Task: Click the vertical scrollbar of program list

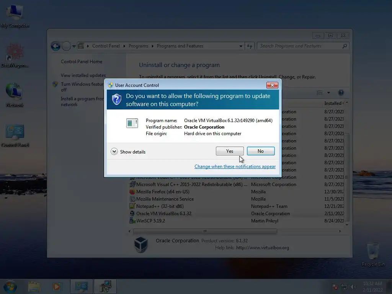Action: [x=347, y=177]
